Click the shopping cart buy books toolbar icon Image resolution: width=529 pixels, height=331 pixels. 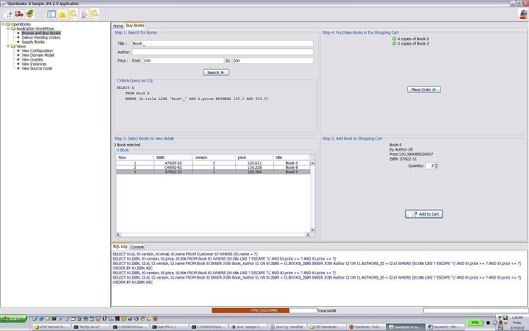[x=8, y=14]
